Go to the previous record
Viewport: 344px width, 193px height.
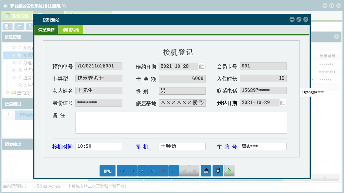coord(132,171)
